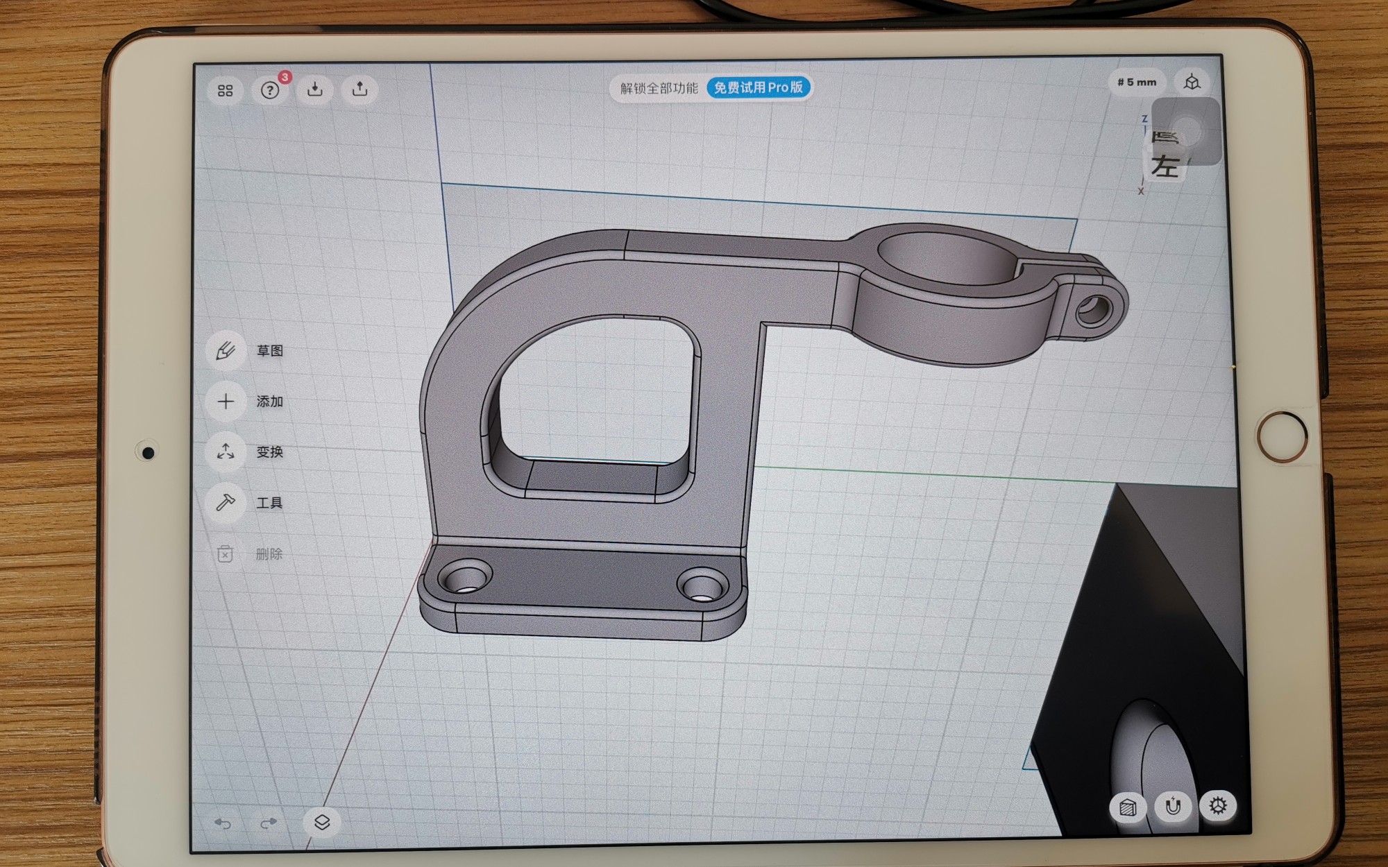Toggle the hatched-cube visualization mode
Image resolution: width=1388 pixels, height=867 pixels.
pos(1129,806)
